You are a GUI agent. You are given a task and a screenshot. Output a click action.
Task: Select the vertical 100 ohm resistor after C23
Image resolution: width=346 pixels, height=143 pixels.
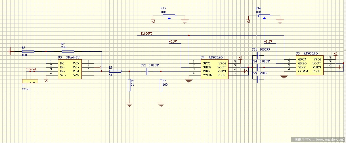(161, 85)
